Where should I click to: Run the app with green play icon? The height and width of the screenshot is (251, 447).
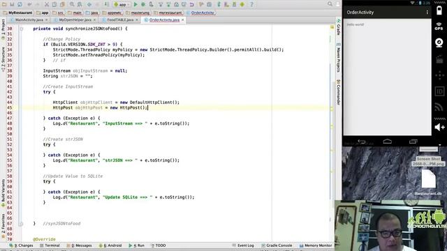[135, 4]
